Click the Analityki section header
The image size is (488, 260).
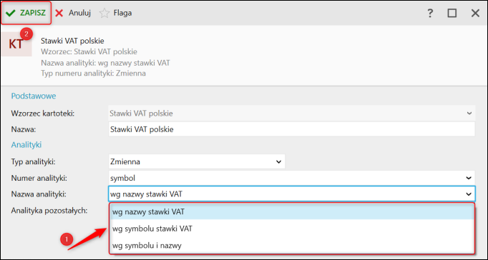26,144
